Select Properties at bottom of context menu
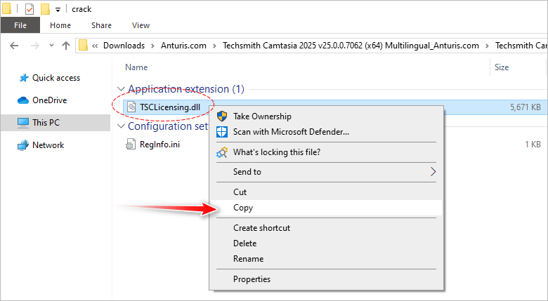This screenshot has width=548, height=301. point(252,279)
